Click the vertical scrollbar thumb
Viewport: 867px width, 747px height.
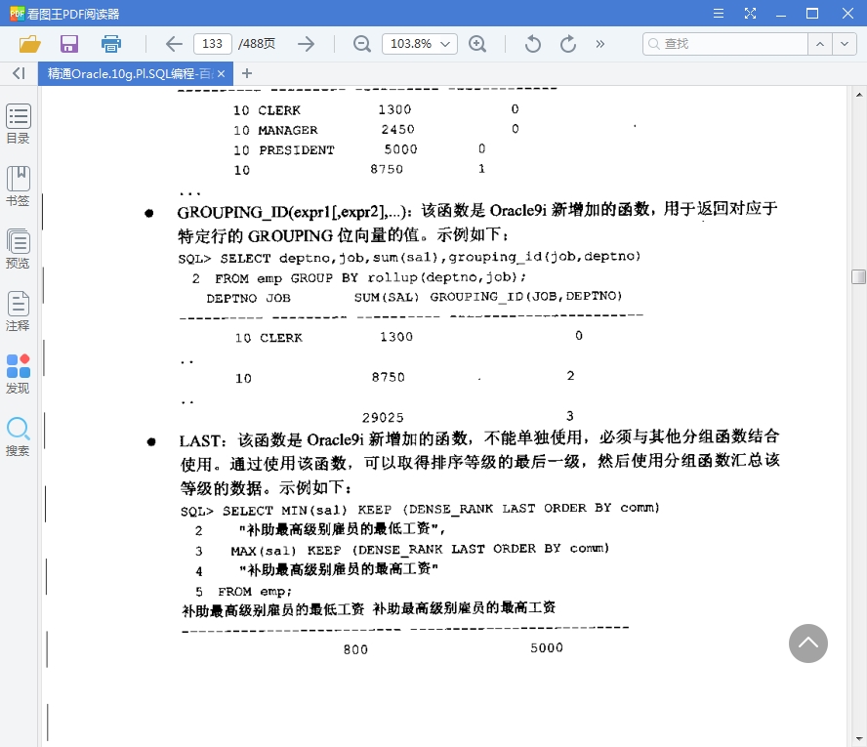point(858,276)
